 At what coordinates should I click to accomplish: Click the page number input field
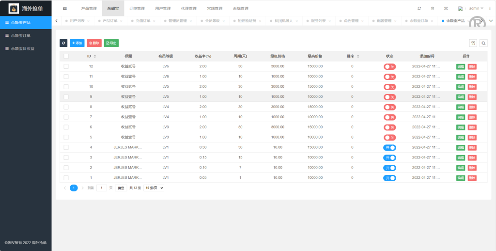pos(101,188)
